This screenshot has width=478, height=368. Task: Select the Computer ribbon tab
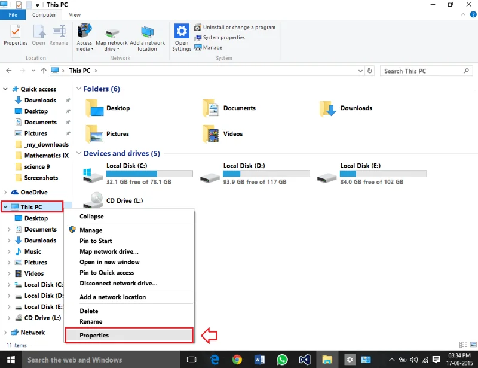point(44,14)
